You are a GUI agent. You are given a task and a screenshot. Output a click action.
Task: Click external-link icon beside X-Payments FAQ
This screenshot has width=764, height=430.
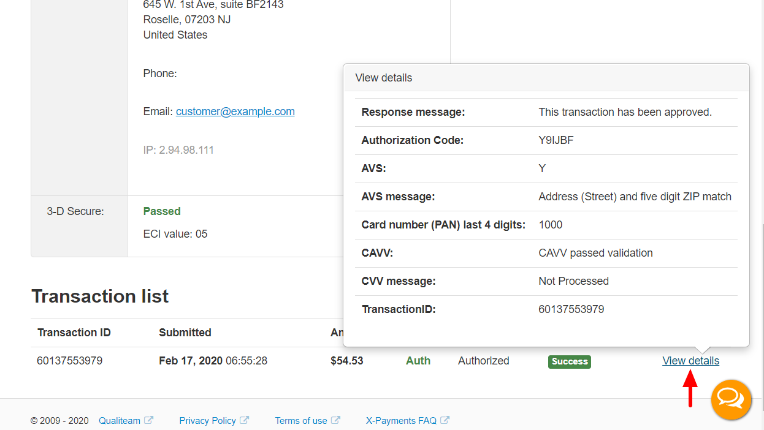(445, 420)
